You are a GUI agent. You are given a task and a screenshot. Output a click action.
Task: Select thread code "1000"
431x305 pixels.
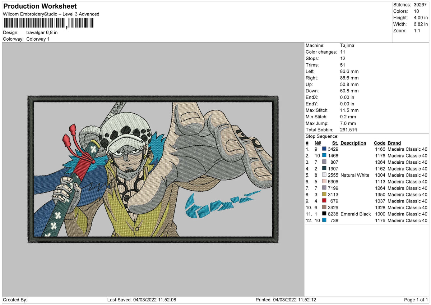pos(379,214)
